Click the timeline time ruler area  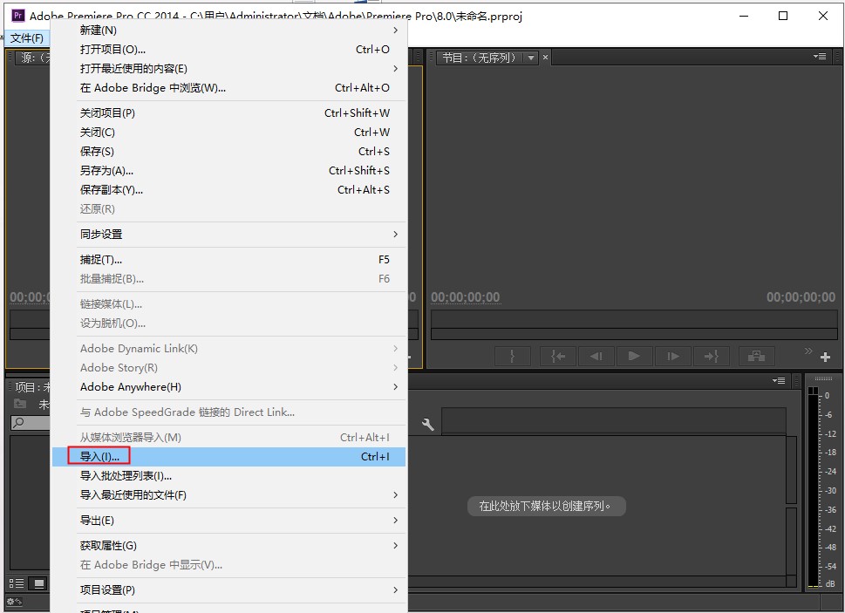tap(613, 420)
